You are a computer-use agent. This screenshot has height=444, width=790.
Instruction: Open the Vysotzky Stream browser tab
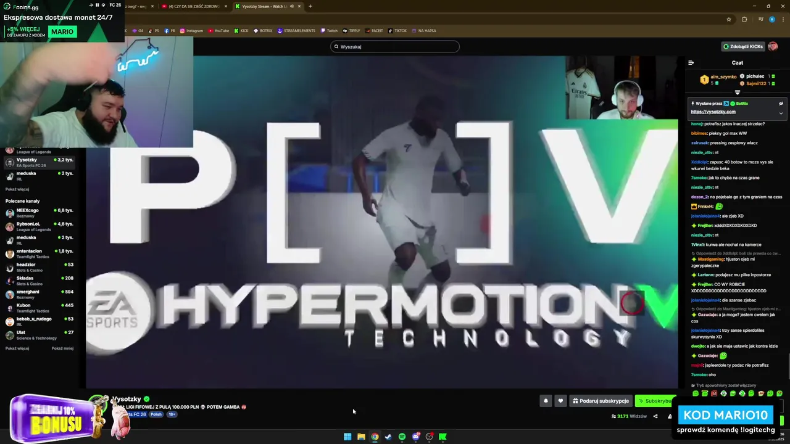point(268,6)
